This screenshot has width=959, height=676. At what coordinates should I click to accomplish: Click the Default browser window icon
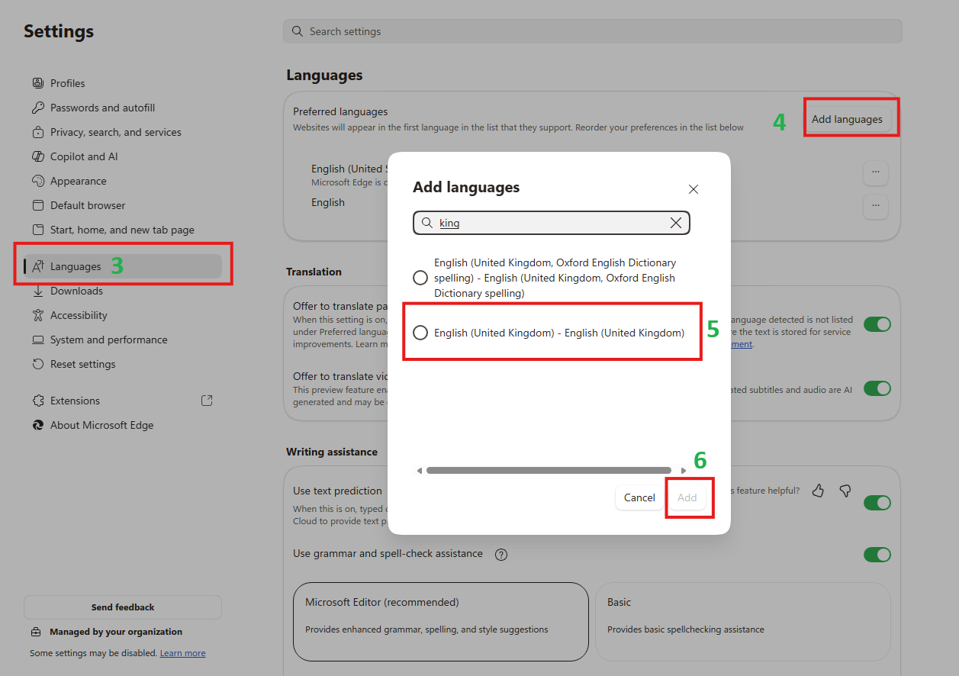click(38, 205)
